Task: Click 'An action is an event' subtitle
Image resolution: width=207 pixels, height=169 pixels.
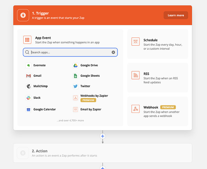Action: click(x=64, y=156)
